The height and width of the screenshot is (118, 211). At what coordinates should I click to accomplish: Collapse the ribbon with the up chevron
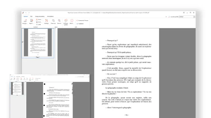click(x=166, y=17)
